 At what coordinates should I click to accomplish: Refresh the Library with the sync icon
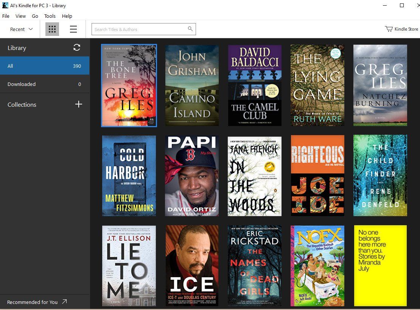click(77, 47)
